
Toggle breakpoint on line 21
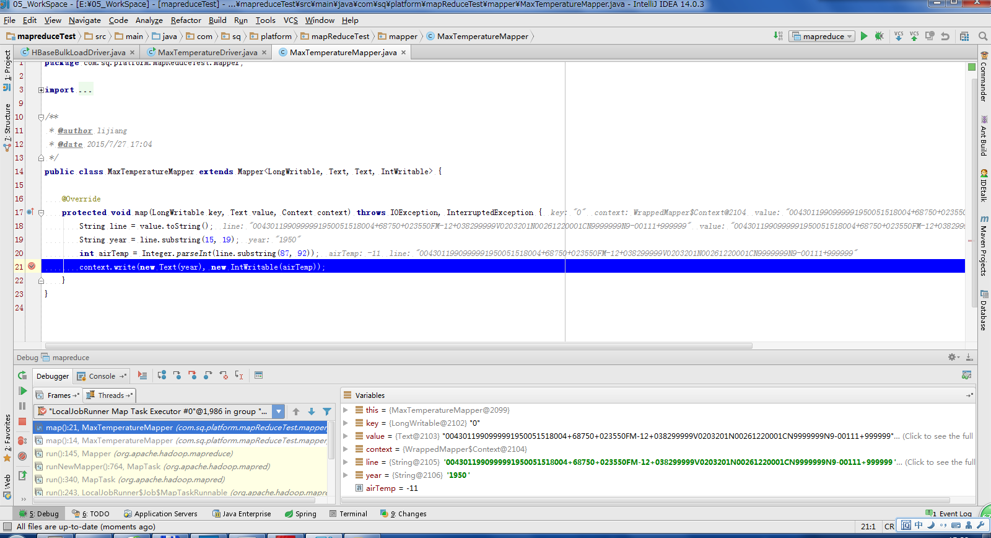32,267
